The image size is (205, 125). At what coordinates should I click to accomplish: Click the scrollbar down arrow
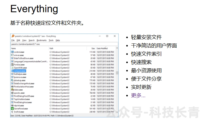pos(117,112)
